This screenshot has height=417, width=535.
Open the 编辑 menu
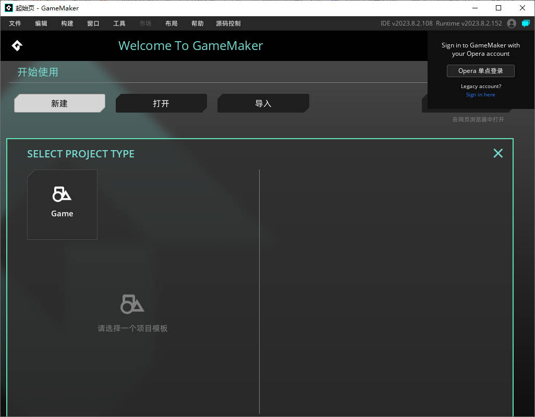pyautogui.click(x=41, y=23)
